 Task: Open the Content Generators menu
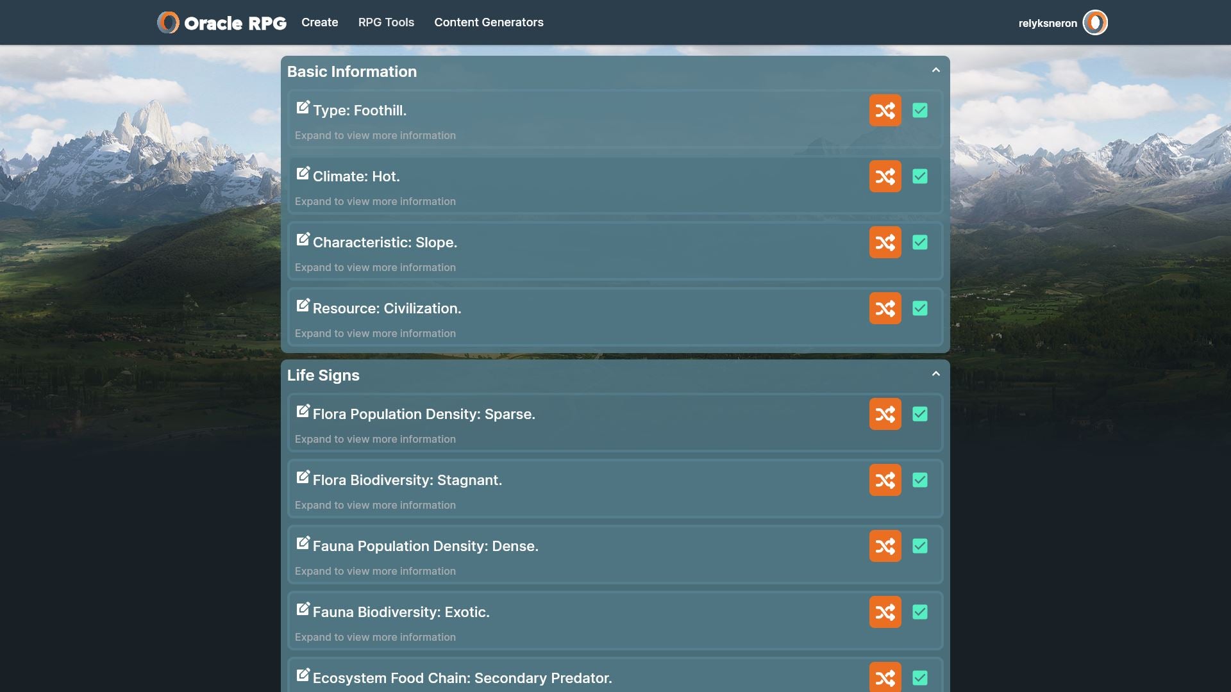click(x=489, y=22)
